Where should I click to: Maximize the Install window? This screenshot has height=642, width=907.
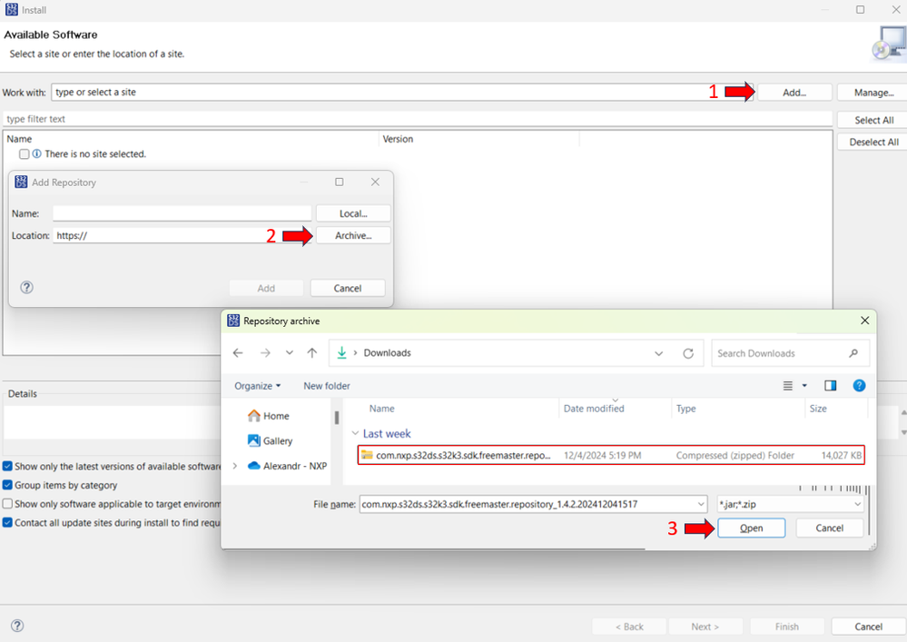coord(860,10)
